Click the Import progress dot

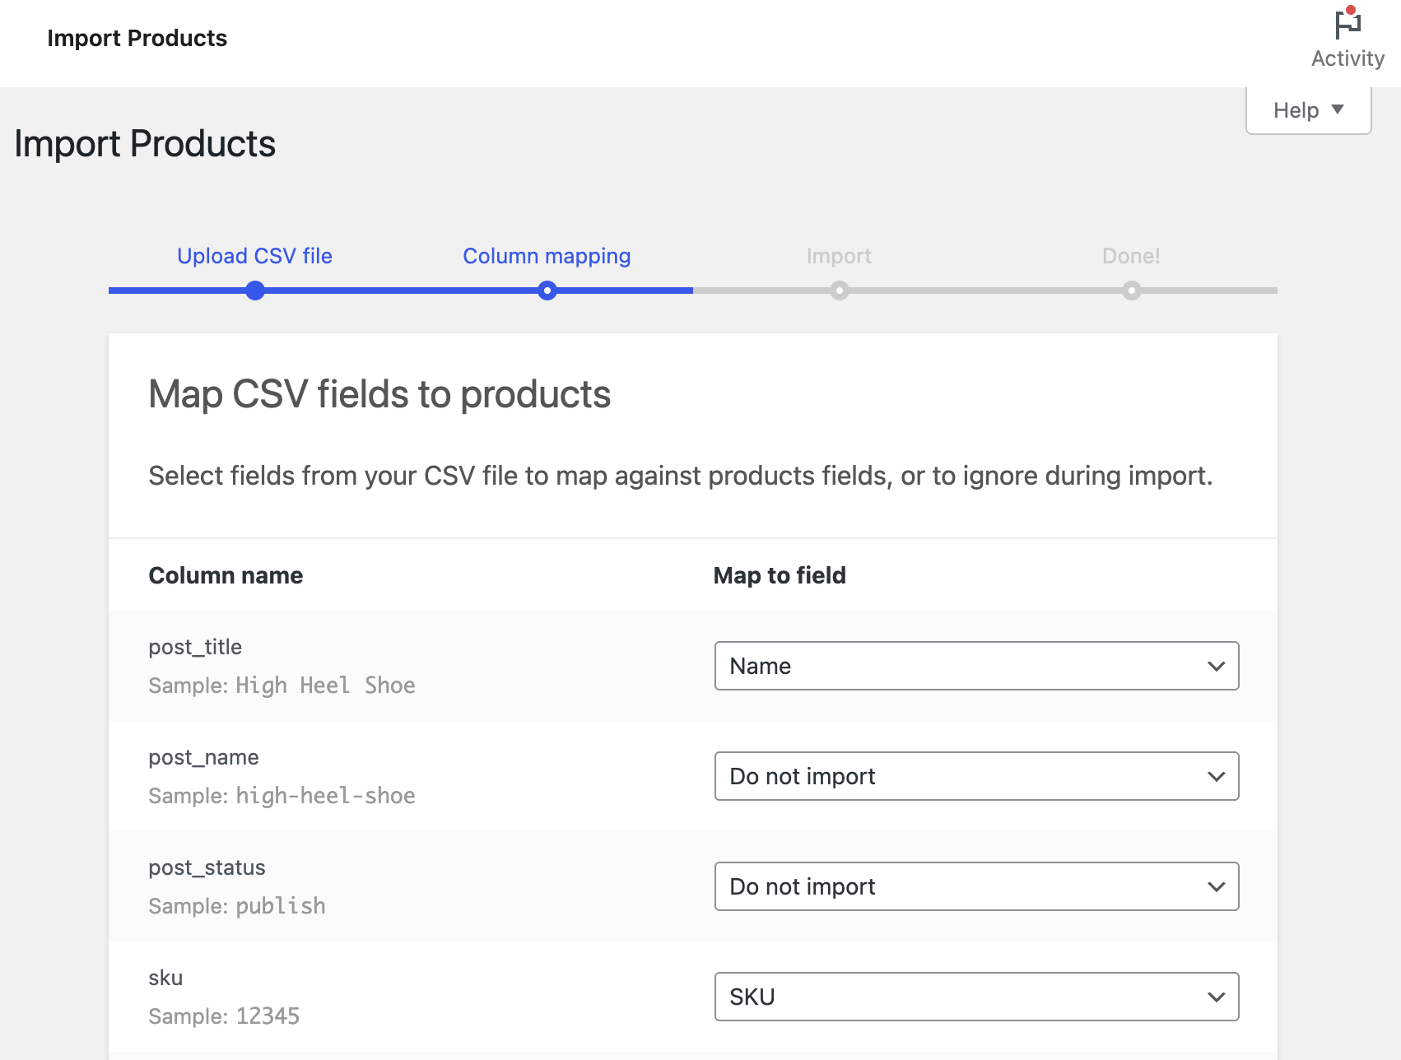click(840, 291)
